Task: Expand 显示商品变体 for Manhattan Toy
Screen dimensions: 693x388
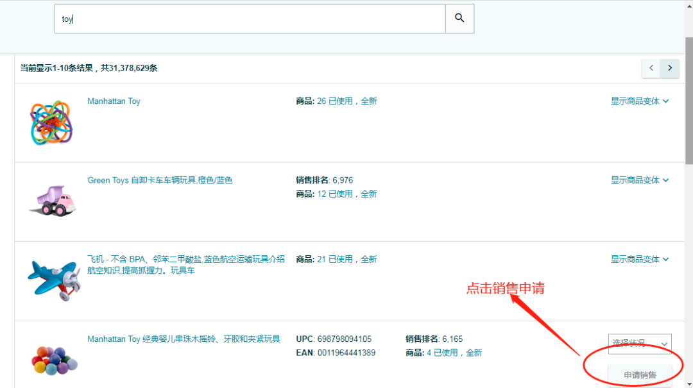Action: [x=639, y=101]
